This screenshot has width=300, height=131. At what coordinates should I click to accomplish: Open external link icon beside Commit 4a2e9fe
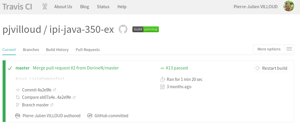(x=55, y=90)
